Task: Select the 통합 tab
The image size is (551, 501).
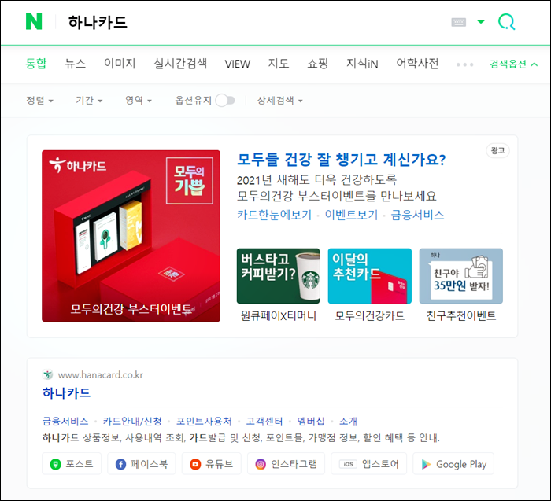Action: (x=36, y=64)
